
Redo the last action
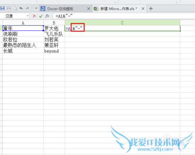27,8
